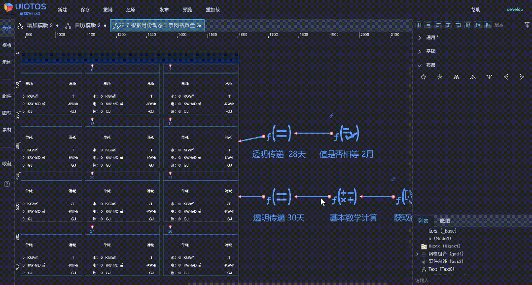Select the star-shaped symmetric layout icon

[x=440, y=77]
